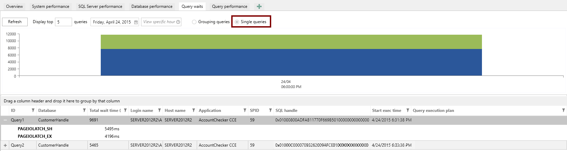Click the Refresh button

[15, 22]
